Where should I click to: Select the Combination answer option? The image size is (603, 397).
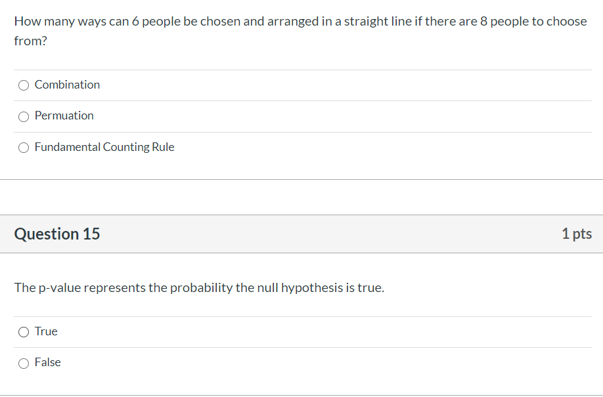(x=24, y=85)
